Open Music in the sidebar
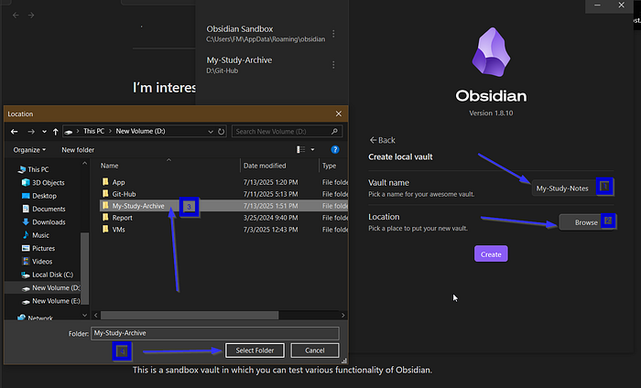The image size is (641, 388). click(x=36, y=235)
